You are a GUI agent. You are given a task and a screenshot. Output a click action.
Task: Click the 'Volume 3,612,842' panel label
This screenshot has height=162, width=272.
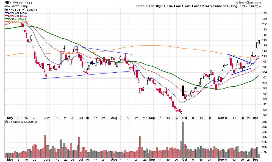click(23, 122)
